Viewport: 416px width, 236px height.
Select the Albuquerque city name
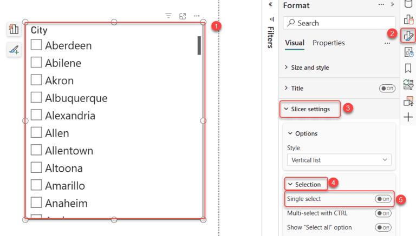click(76, 98)
